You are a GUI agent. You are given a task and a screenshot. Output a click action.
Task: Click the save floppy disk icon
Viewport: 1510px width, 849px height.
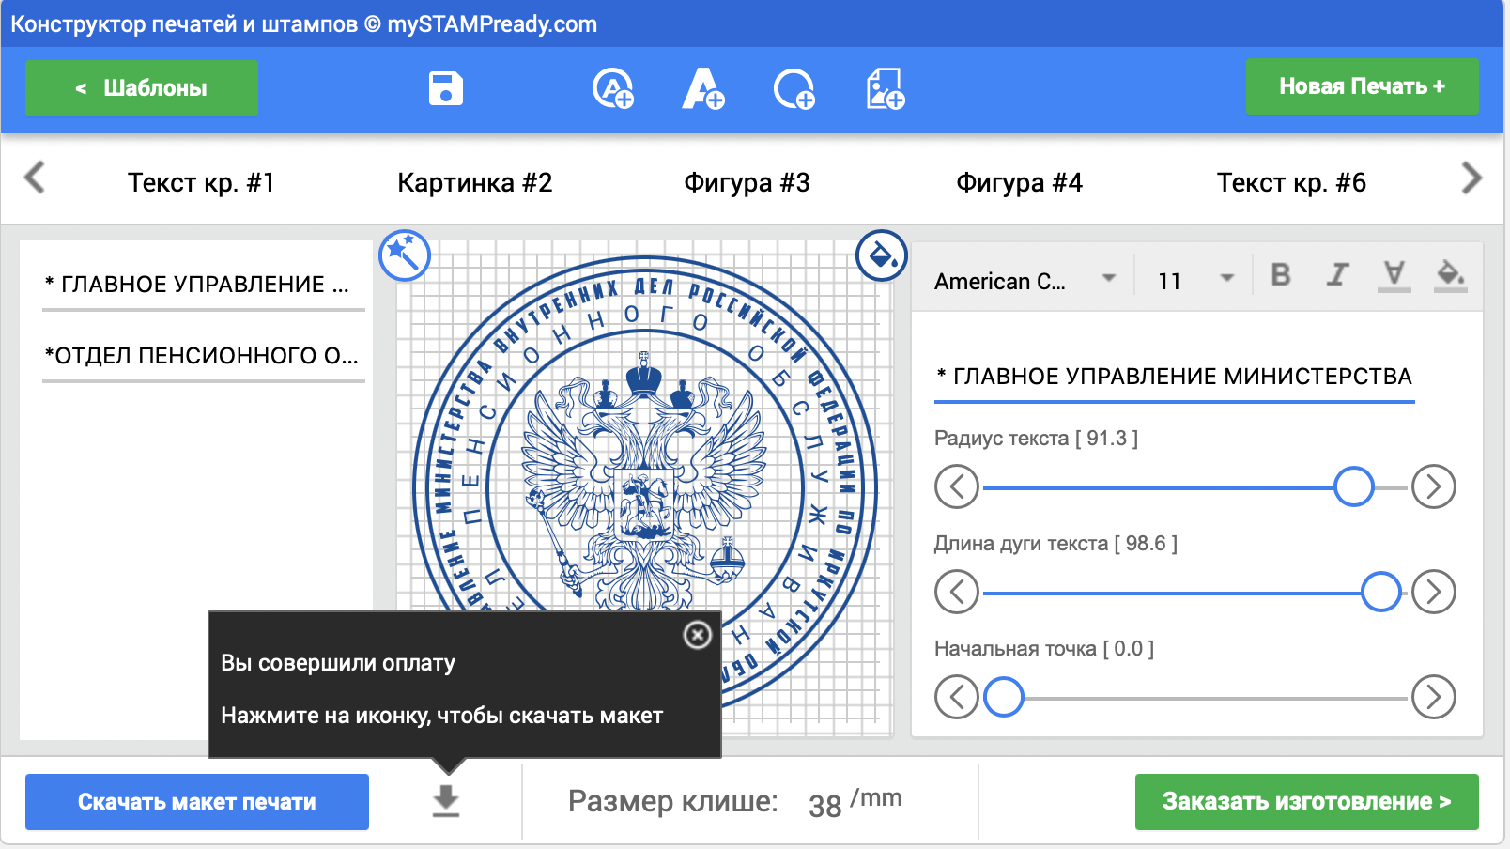point(446,88)
